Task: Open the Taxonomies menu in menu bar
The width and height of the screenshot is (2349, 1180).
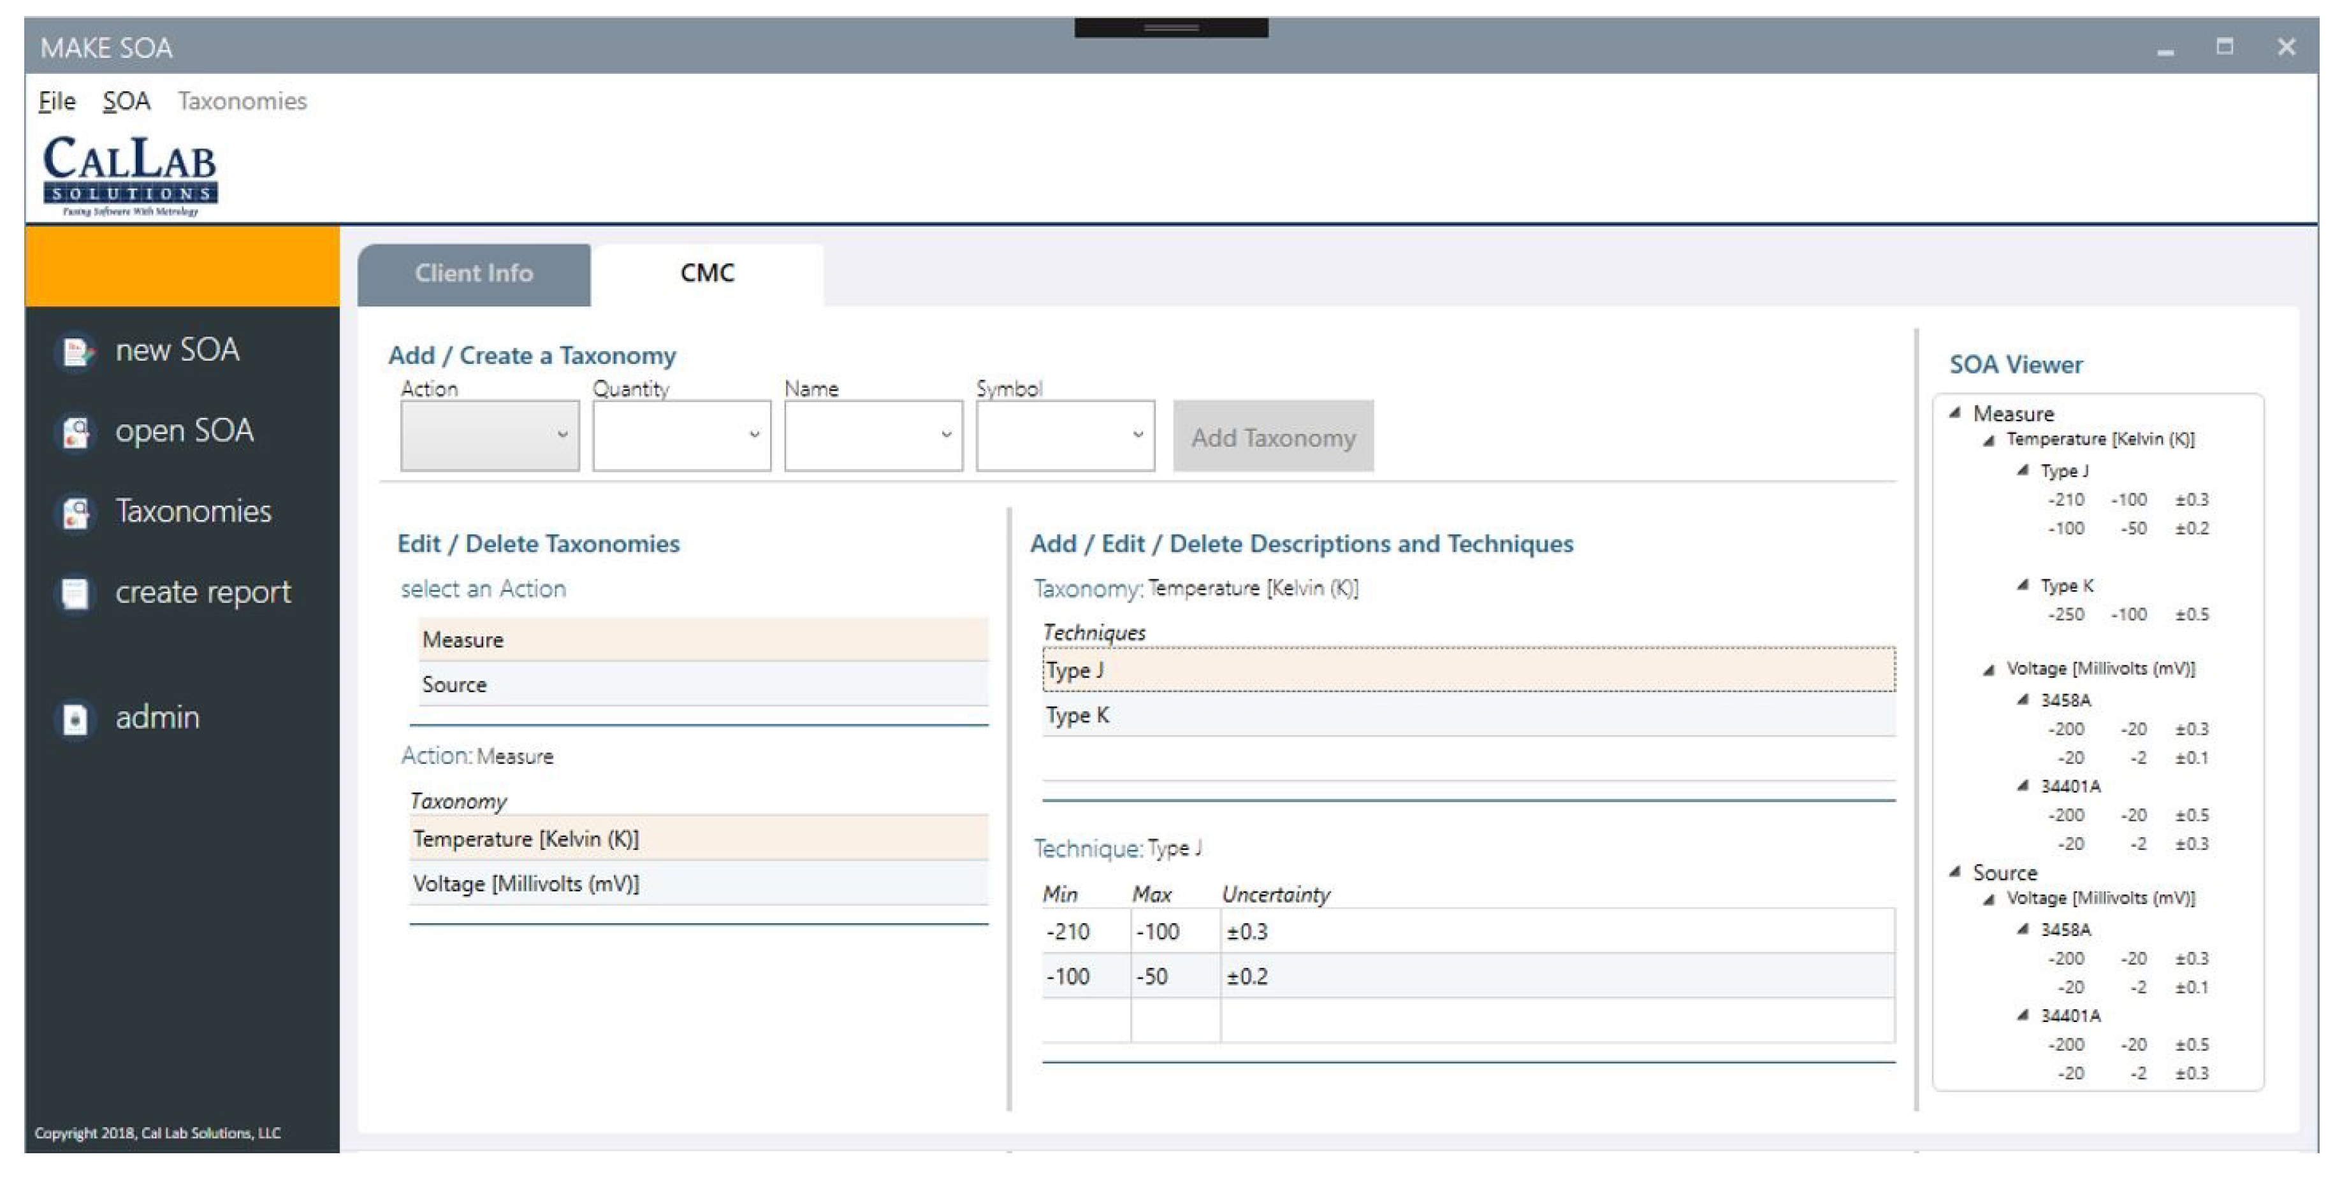Action: [242, 101]
